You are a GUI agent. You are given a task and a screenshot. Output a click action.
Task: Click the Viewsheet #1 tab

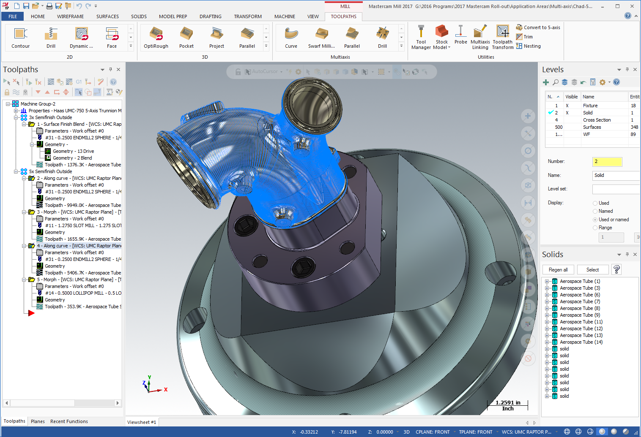pos(142,422)
